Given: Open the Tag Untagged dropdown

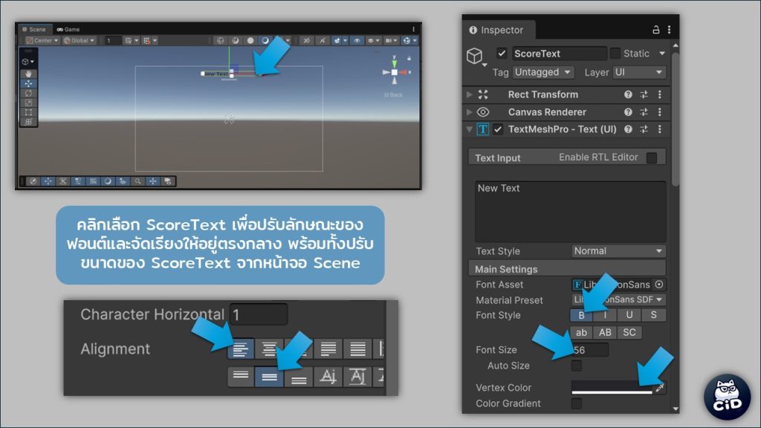Looking at the screenshot, I should (x=543, y=72).
